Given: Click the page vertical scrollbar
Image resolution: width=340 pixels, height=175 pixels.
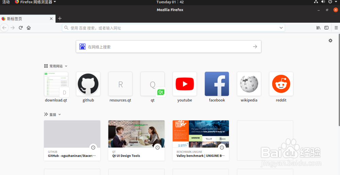Looking at the screenshot, I should point(339,80).
